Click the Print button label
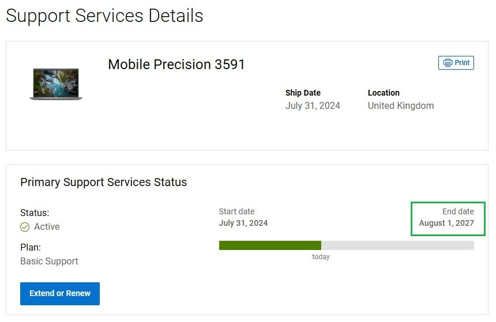 (x=462, y=63)
